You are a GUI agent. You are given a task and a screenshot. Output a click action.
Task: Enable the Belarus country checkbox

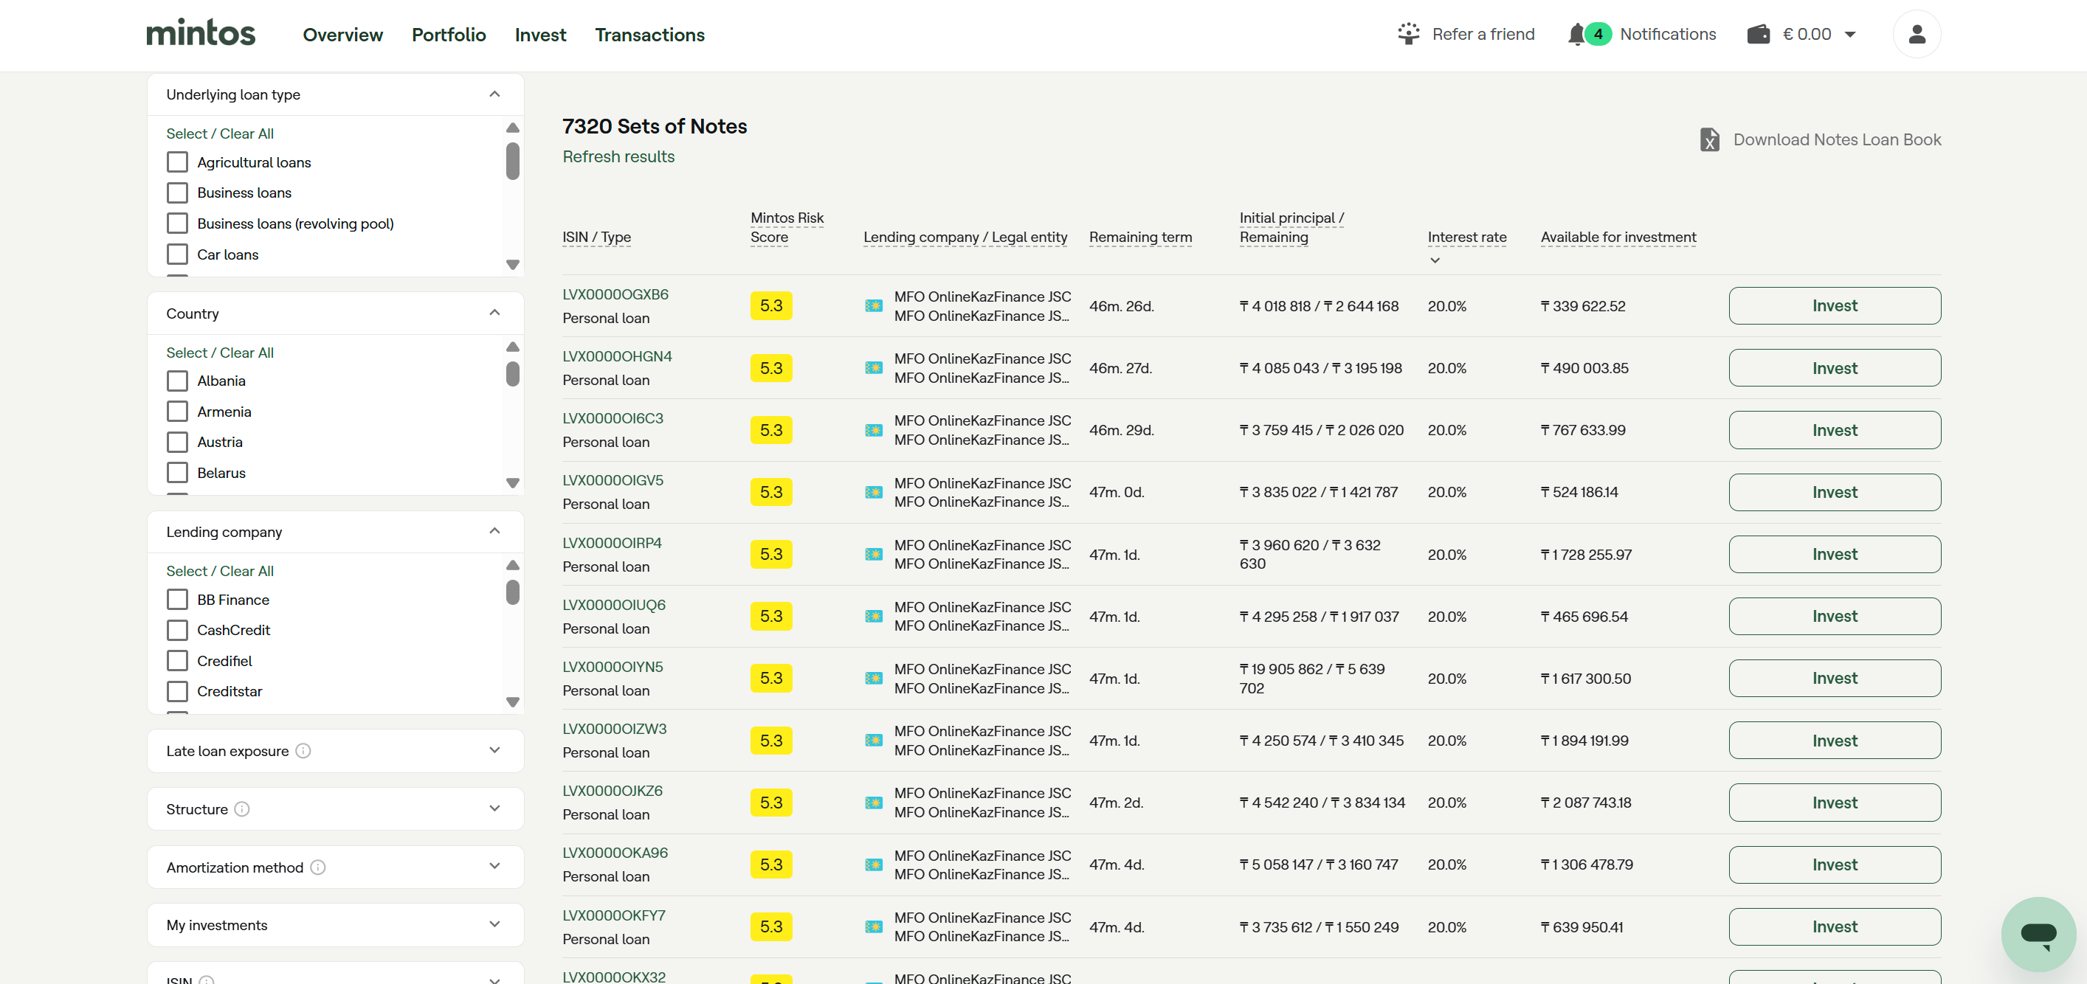point(176,473)
